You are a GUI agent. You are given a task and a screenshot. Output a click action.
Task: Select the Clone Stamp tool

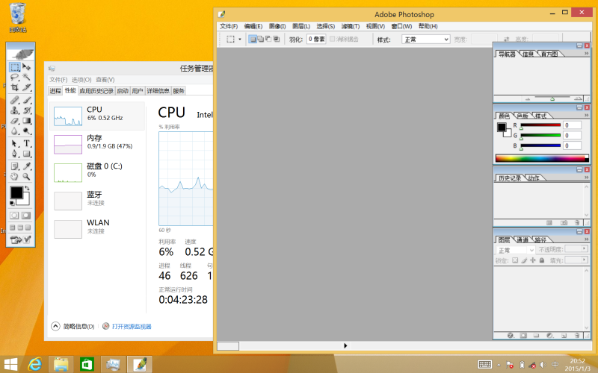pyautogui.click(x=14, y=110)
